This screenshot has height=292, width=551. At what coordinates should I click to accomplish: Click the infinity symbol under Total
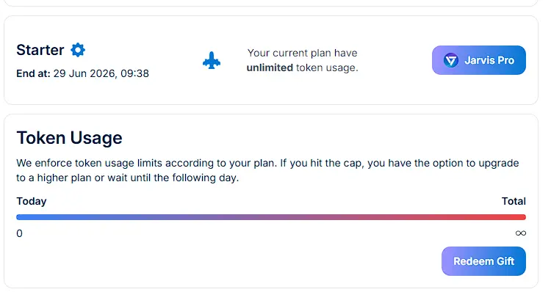click(x=520, y=233)
